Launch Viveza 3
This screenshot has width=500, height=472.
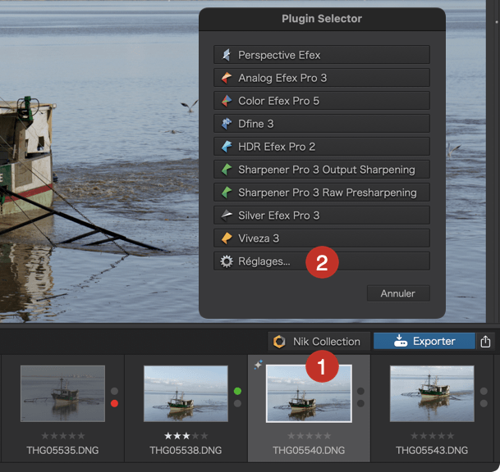[322, 238]
